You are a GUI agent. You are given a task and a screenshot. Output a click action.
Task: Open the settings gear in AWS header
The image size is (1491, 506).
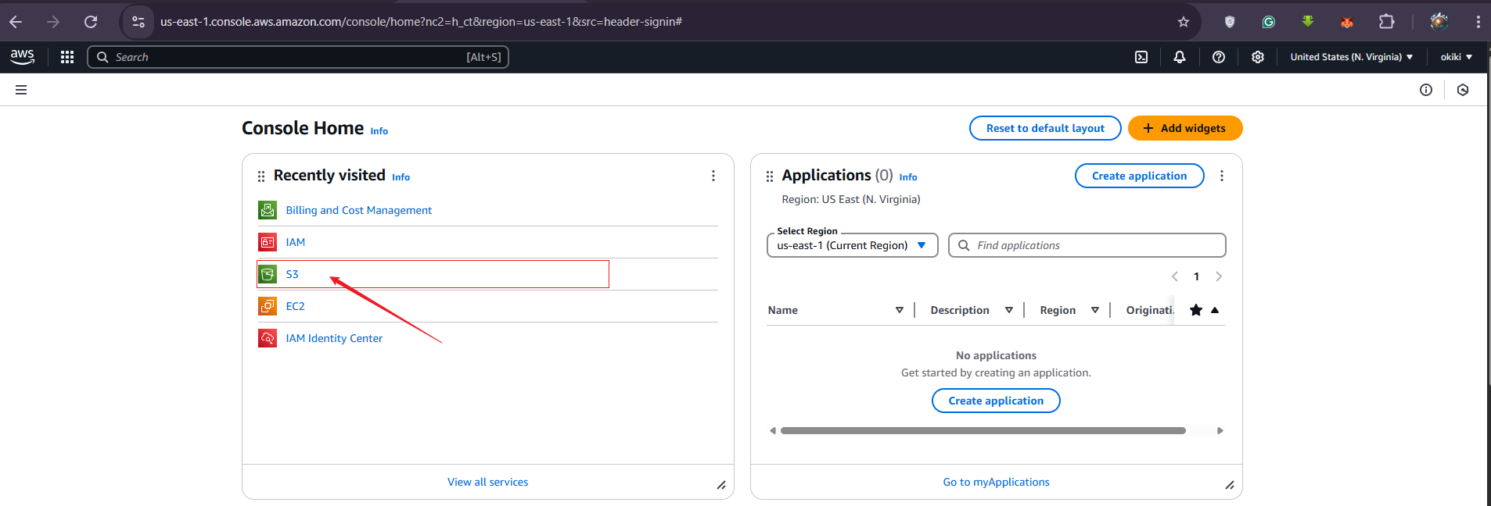(1258, 57)
